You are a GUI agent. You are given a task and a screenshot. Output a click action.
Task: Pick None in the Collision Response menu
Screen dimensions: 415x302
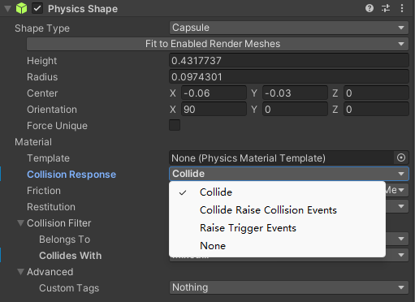(213, 246)
